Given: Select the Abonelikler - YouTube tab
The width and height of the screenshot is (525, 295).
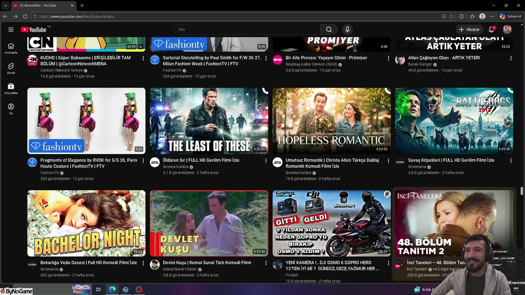Looking at the screenshot, I should tap(43, 5).
